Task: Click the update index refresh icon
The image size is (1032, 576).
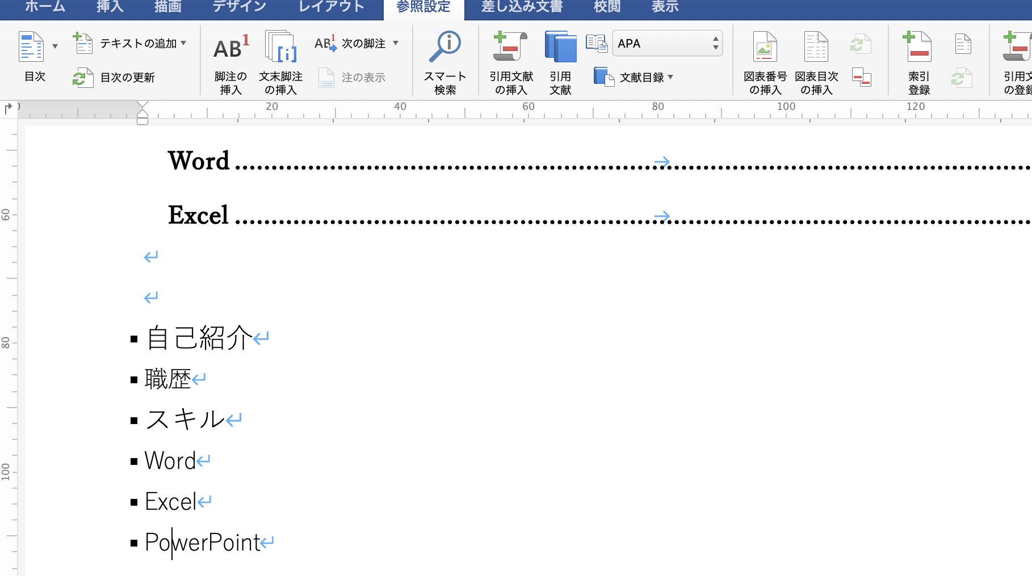Action: (x=962, y=78)
